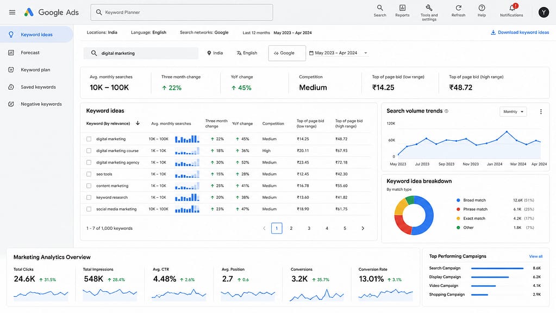The width and height of the screenshot is (556, 313).
Task: Open the account avatar Y
Action: pyautogui.click(x=543, y=12)
